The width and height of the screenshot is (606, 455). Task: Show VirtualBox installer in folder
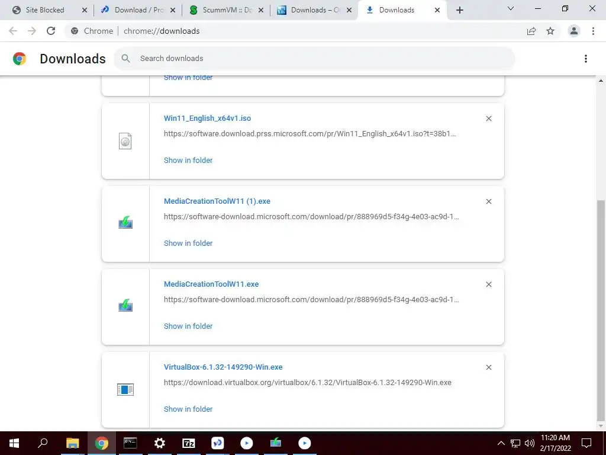tap(188, 409)
